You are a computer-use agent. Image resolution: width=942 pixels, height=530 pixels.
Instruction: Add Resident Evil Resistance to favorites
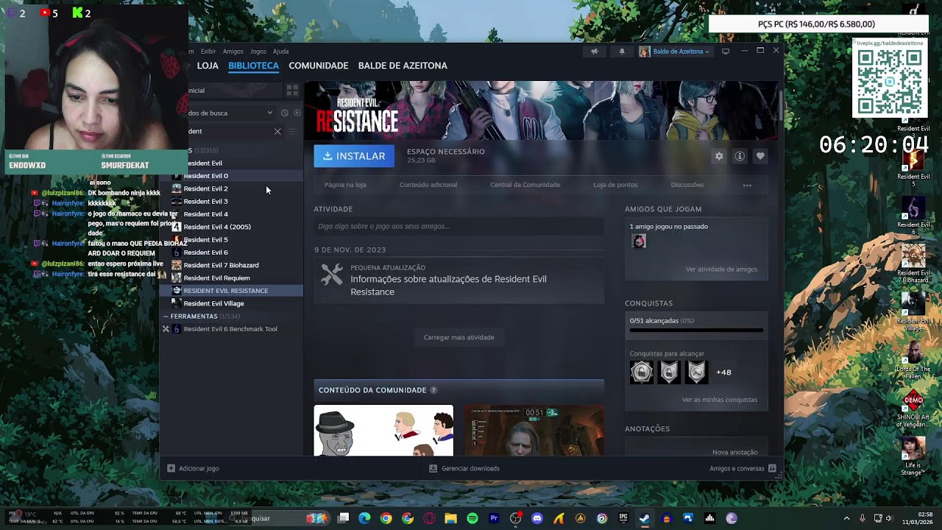click(760, 156)
